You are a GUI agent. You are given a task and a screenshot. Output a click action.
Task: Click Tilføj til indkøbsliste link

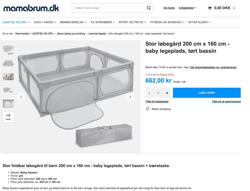click(x=157, y=101)
